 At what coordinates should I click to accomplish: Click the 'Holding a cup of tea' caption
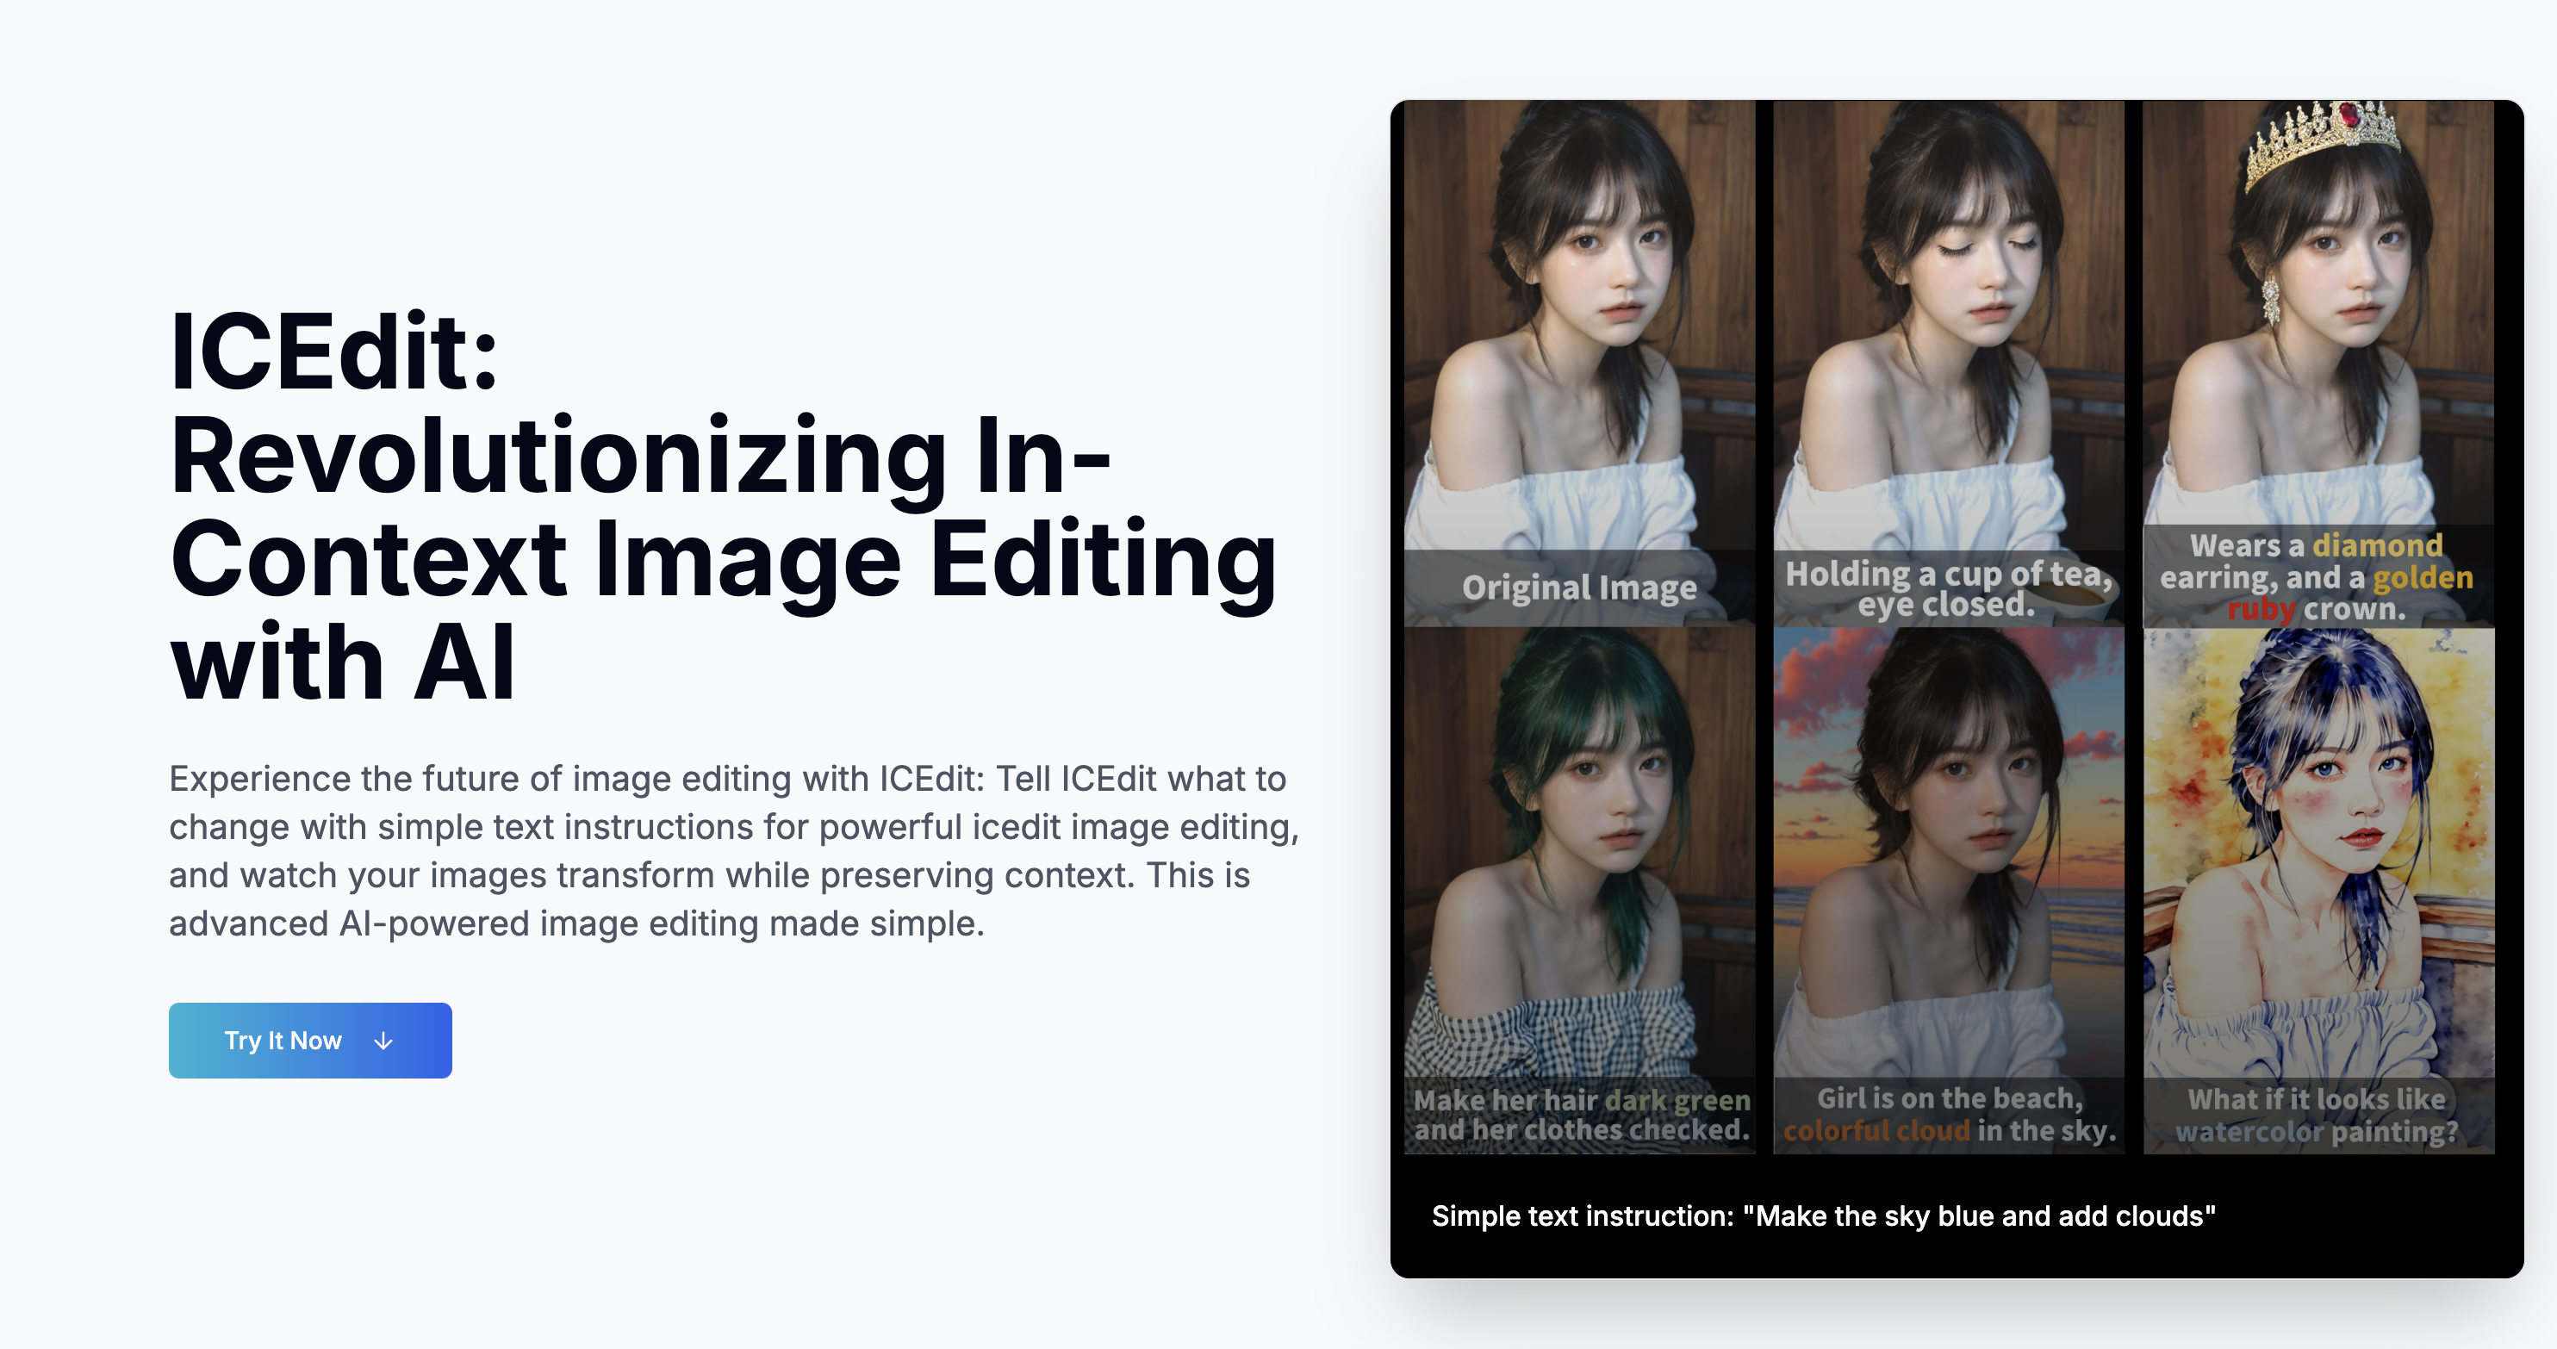pos(1948,574)
